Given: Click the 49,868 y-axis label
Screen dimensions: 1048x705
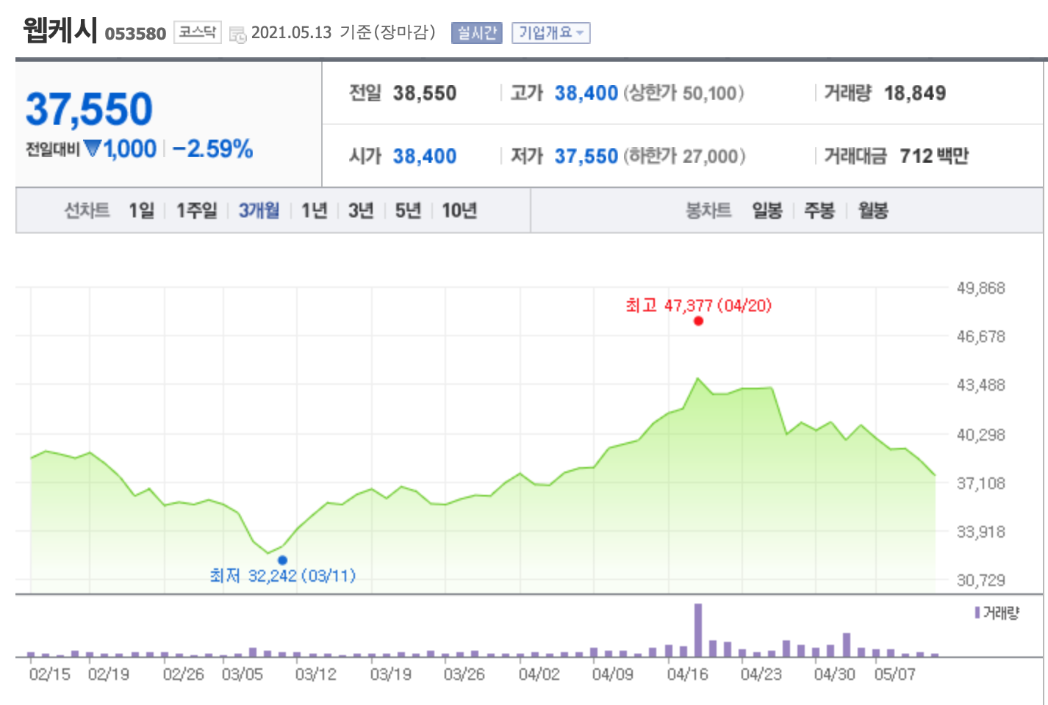Looking at the screenshot, I should point(980,288).
